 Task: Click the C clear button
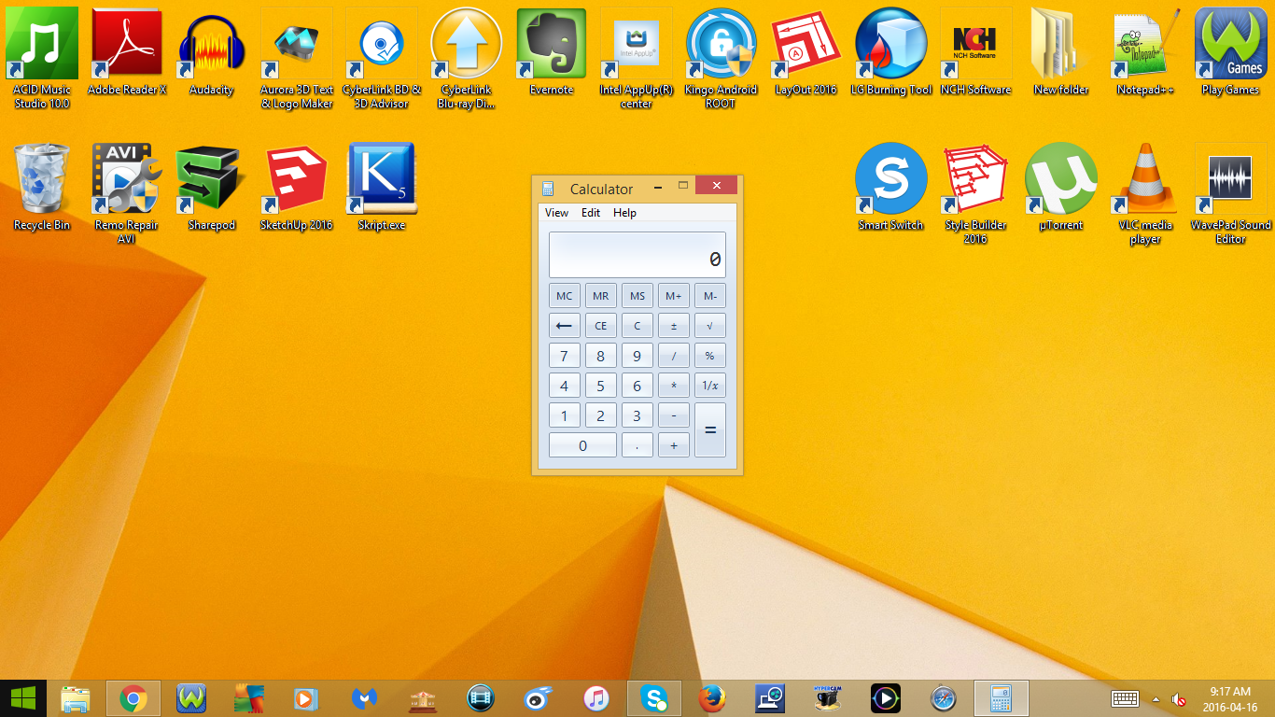tap(637, 326)
